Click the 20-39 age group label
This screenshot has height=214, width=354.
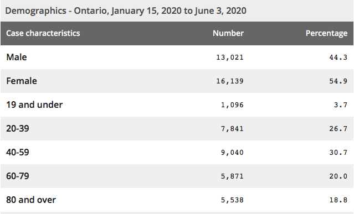tap(18, 129)
